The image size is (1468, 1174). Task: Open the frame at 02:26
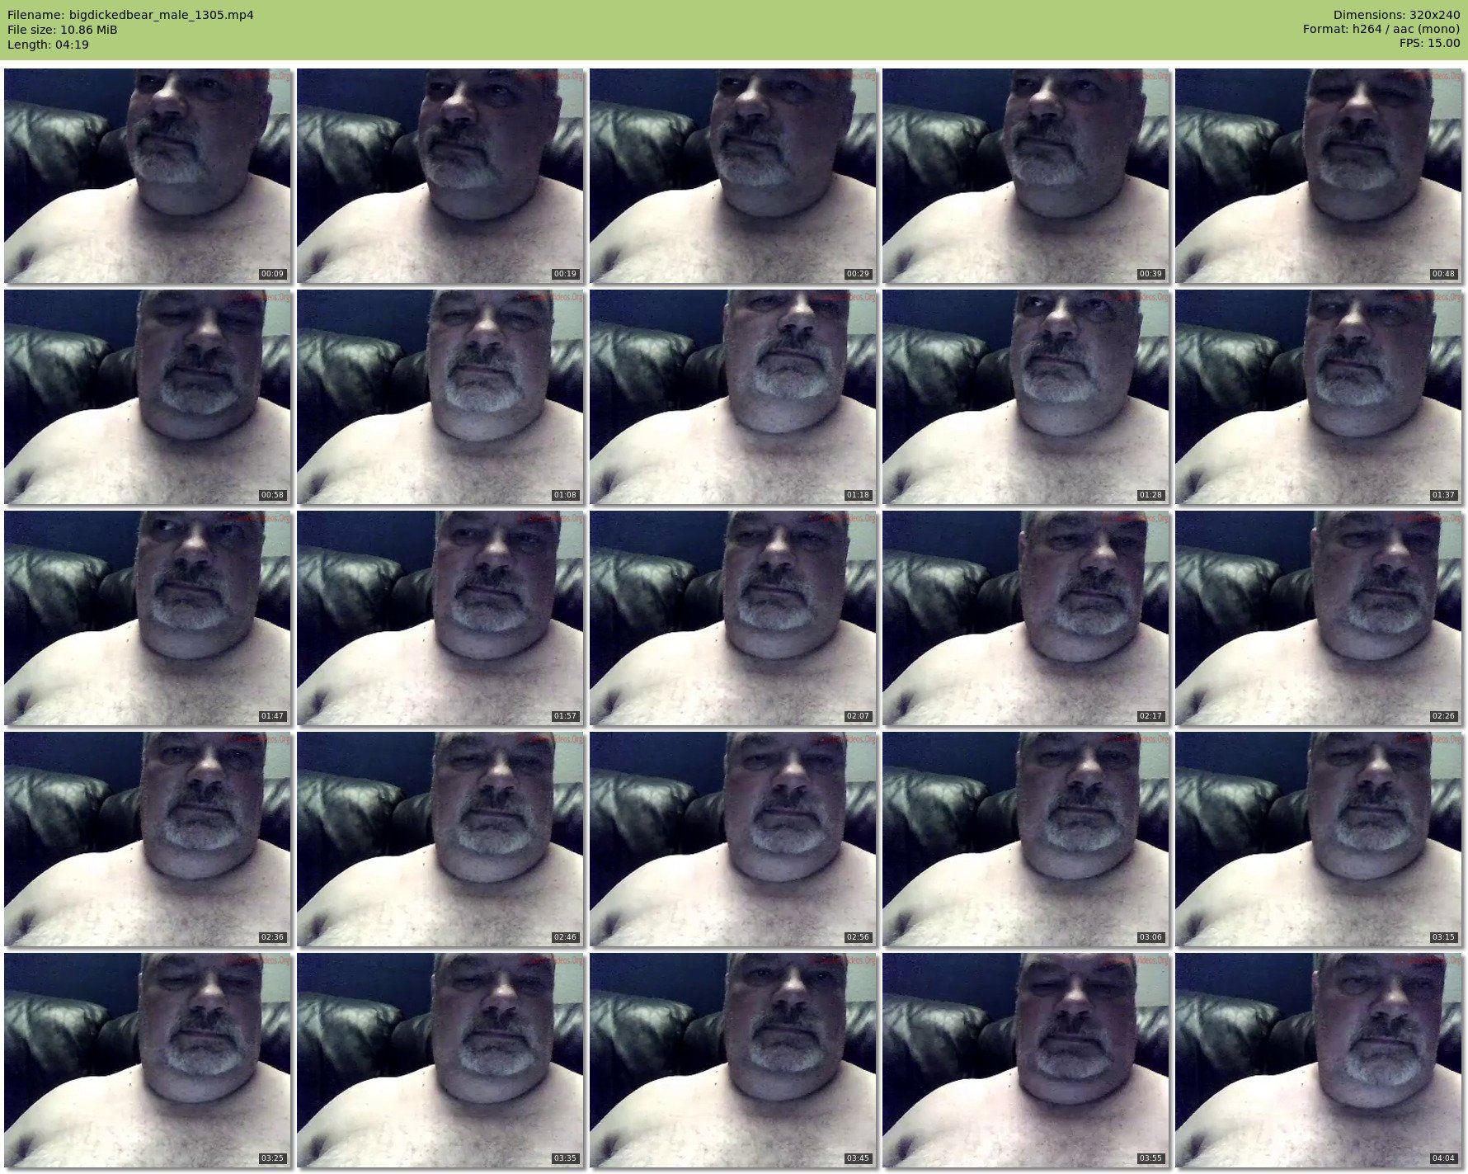[1318, 618]
